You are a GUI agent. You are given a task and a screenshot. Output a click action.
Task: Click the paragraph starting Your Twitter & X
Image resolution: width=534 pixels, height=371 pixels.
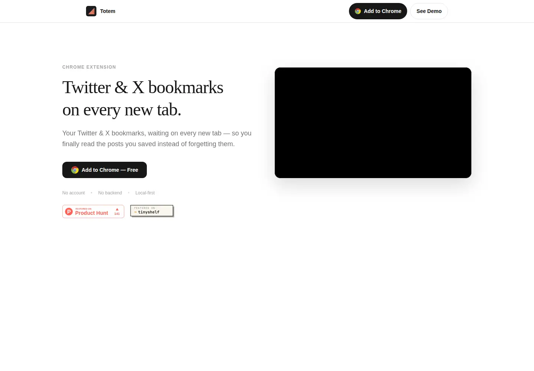pos(157,138)
